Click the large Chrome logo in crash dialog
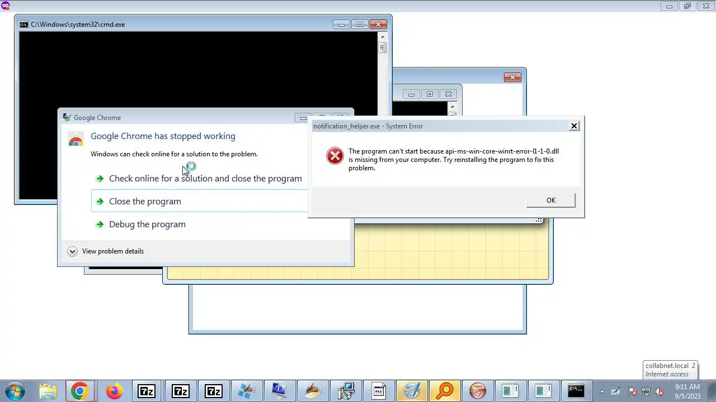The height and width of the screenshot is (402, 716). 76,140
